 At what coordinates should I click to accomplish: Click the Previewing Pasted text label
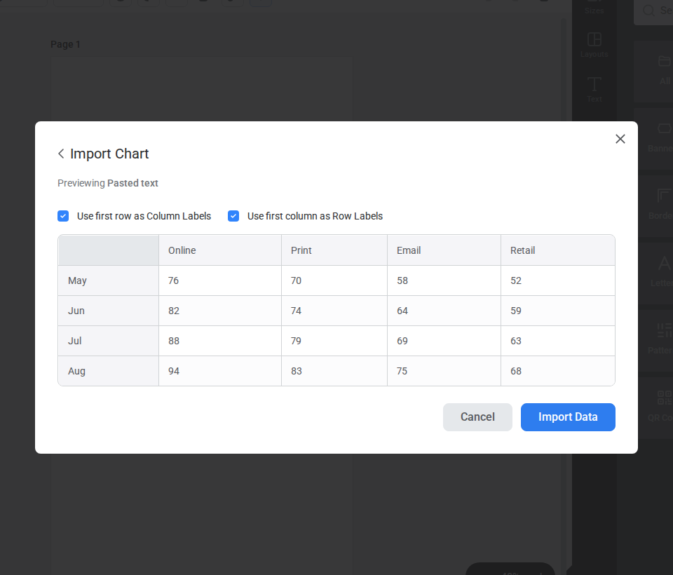[x=108, y=183]
